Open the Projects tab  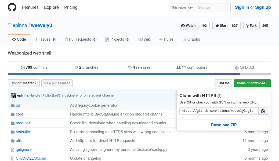coord(117,39)
